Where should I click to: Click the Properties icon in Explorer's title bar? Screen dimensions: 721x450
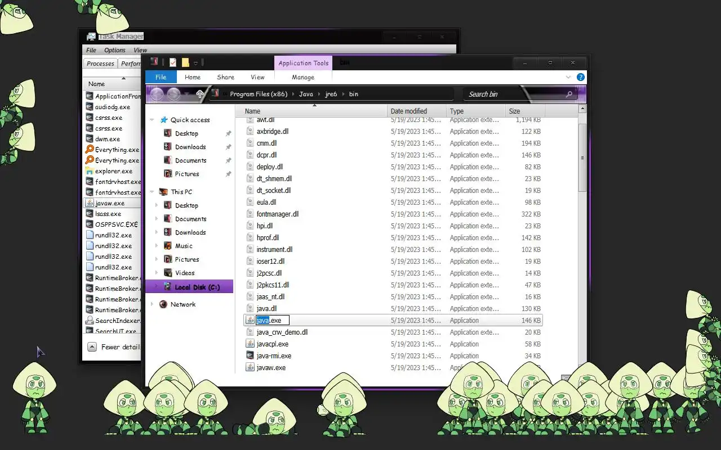173,62
